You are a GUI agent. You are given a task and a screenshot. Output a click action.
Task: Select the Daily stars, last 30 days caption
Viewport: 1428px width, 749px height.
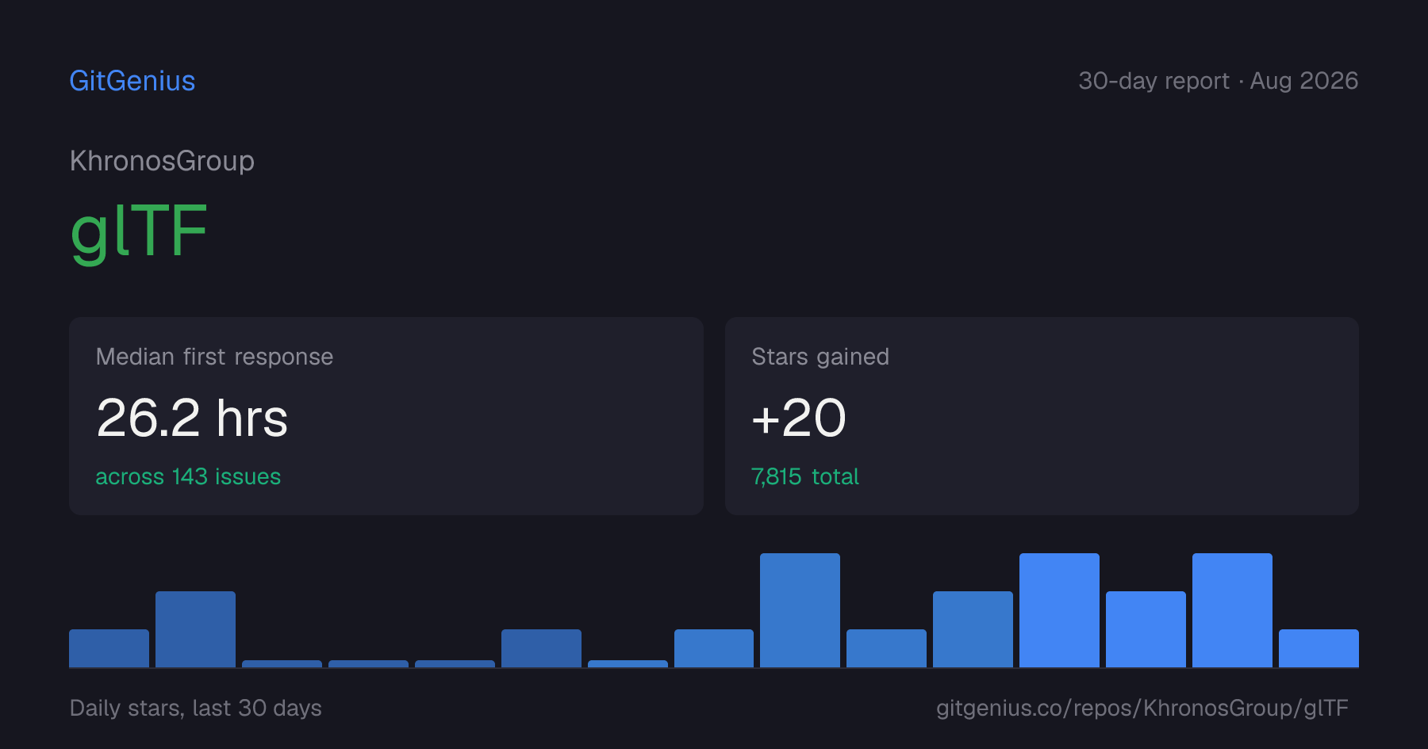[x=196, y=708]
